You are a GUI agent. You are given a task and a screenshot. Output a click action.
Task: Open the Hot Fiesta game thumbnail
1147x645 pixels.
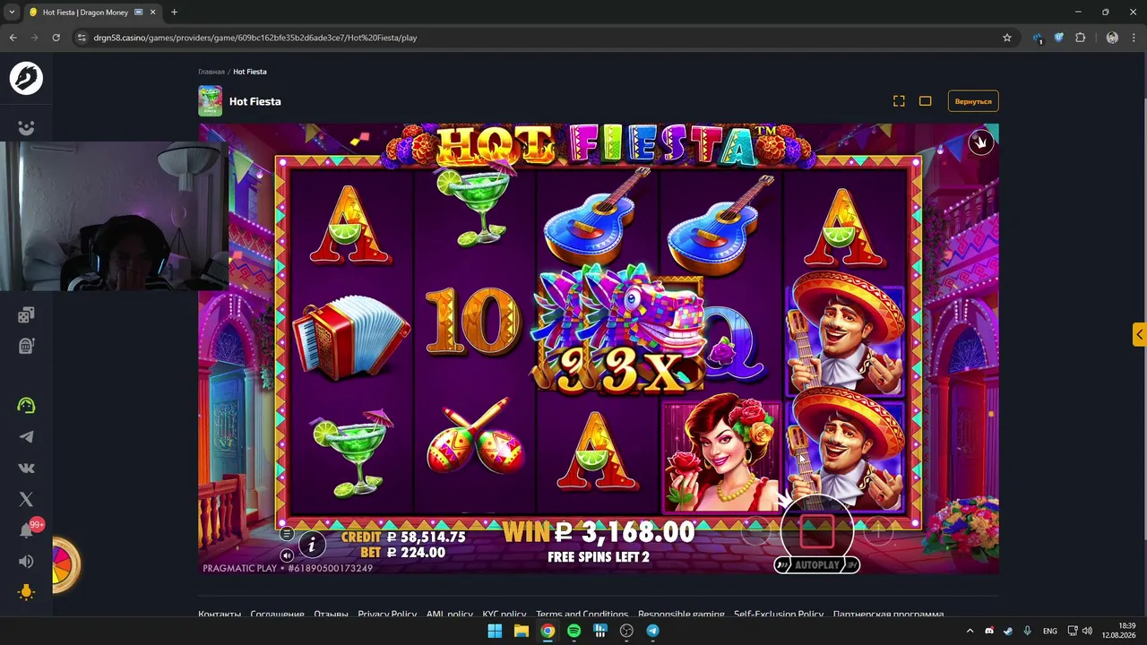[x=210, y=101]
